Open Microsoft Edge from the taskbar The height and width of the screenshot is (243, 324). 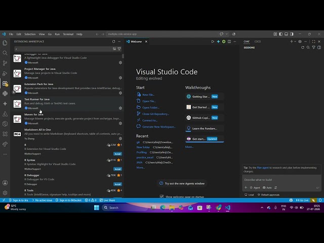(x=163, y=208)
